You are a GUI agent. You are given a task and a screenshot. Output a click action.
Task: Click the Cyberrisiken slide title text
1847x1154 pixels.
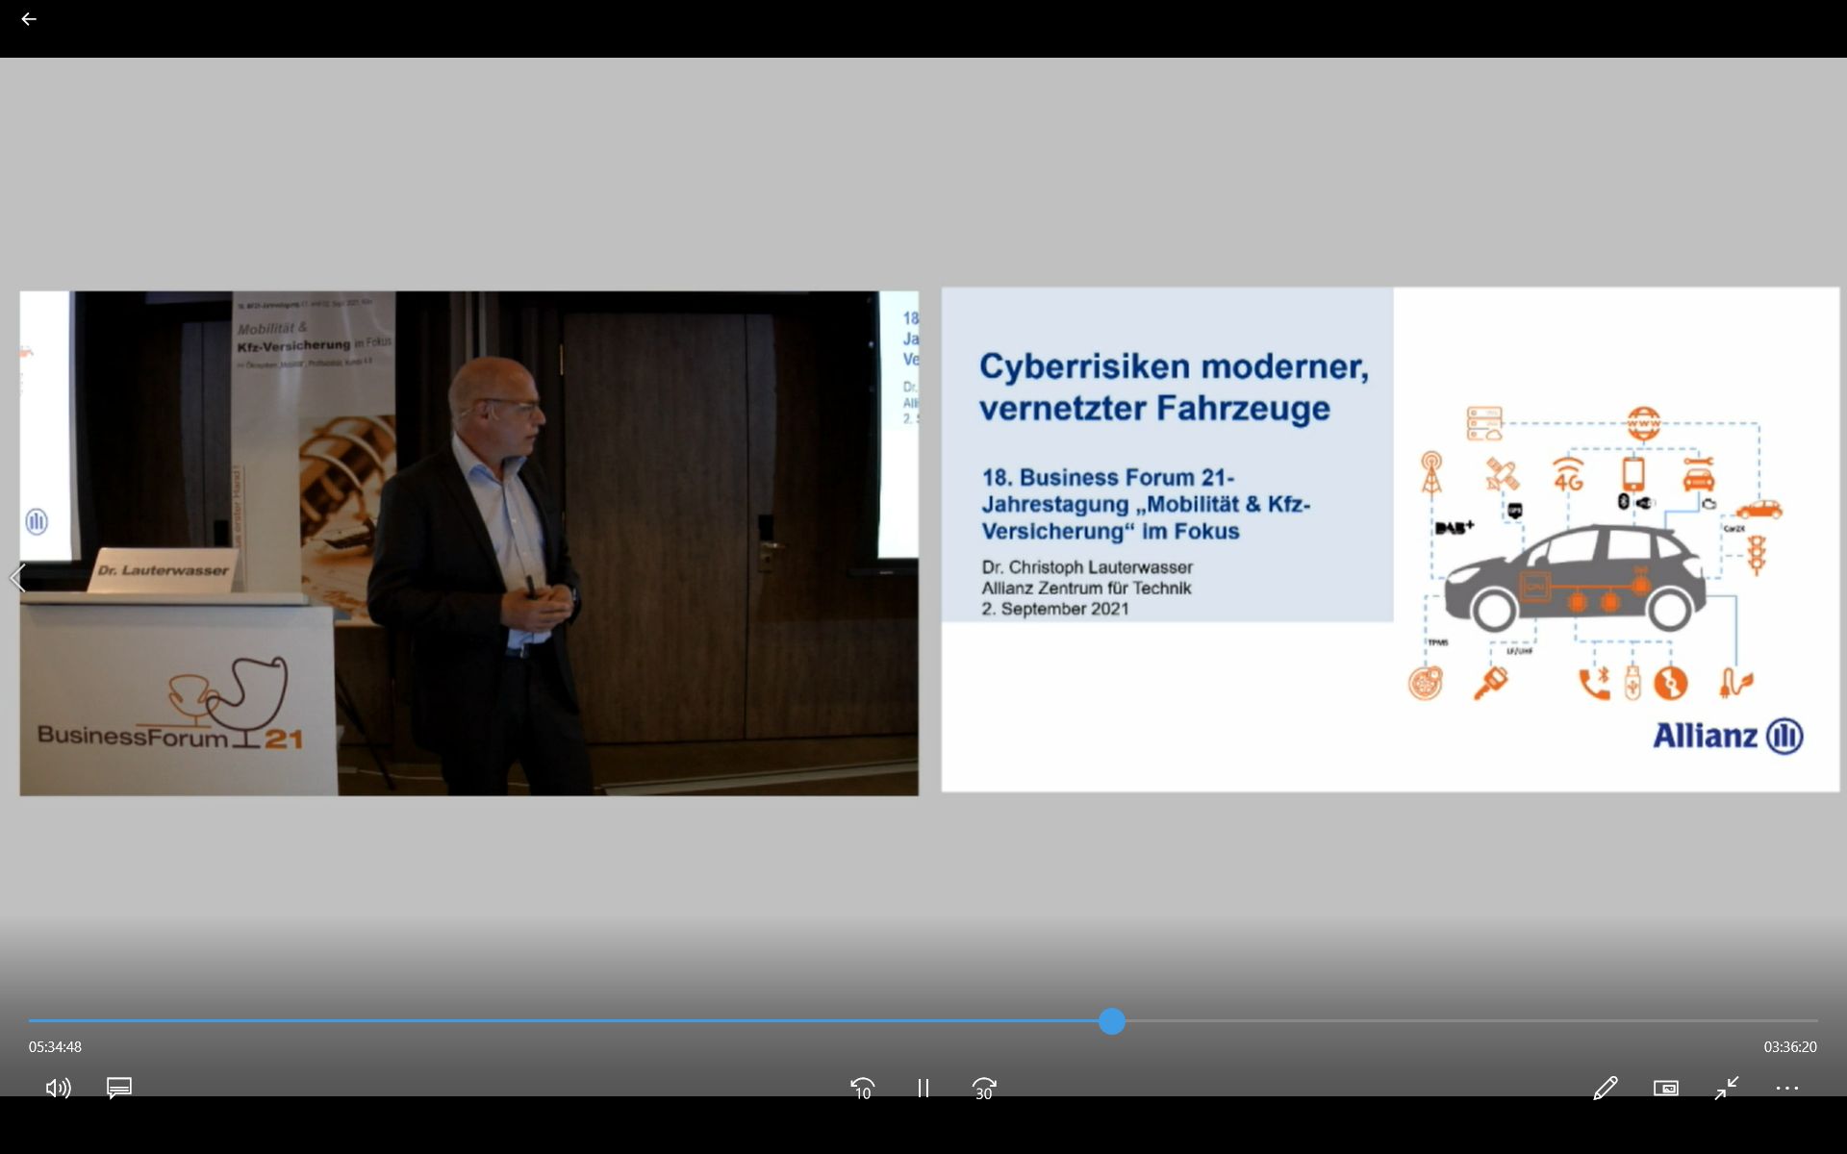pos(1173,387)
